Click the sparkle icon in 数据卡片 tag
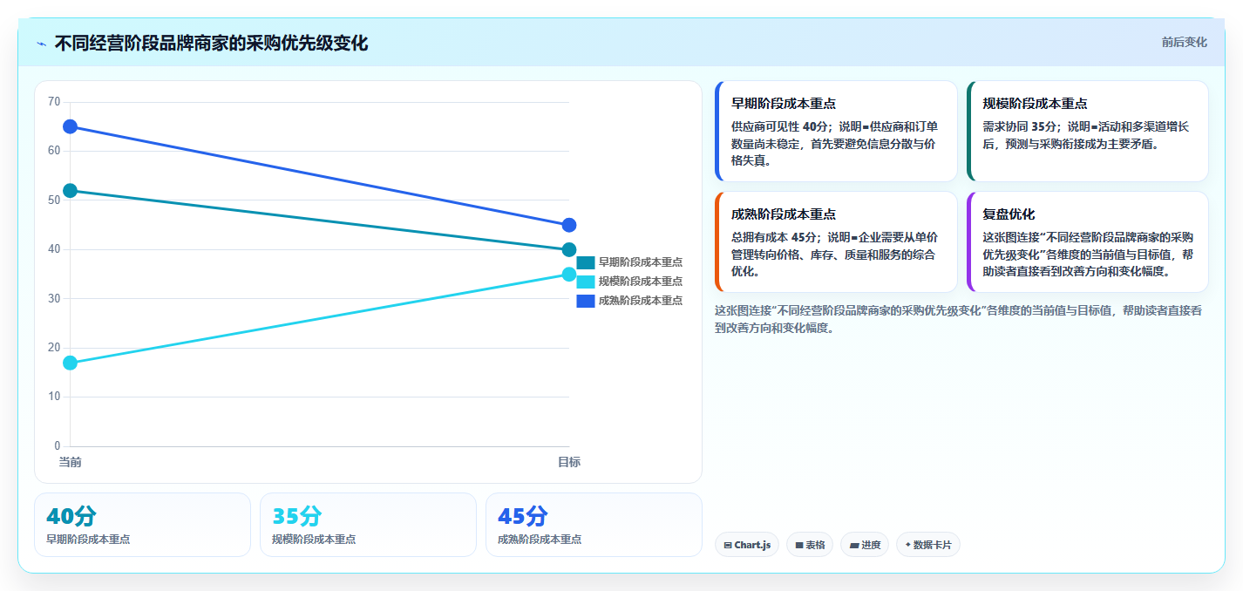This screenshot has height=591, width=1243. pyautogui.click(x=908, y=545)
